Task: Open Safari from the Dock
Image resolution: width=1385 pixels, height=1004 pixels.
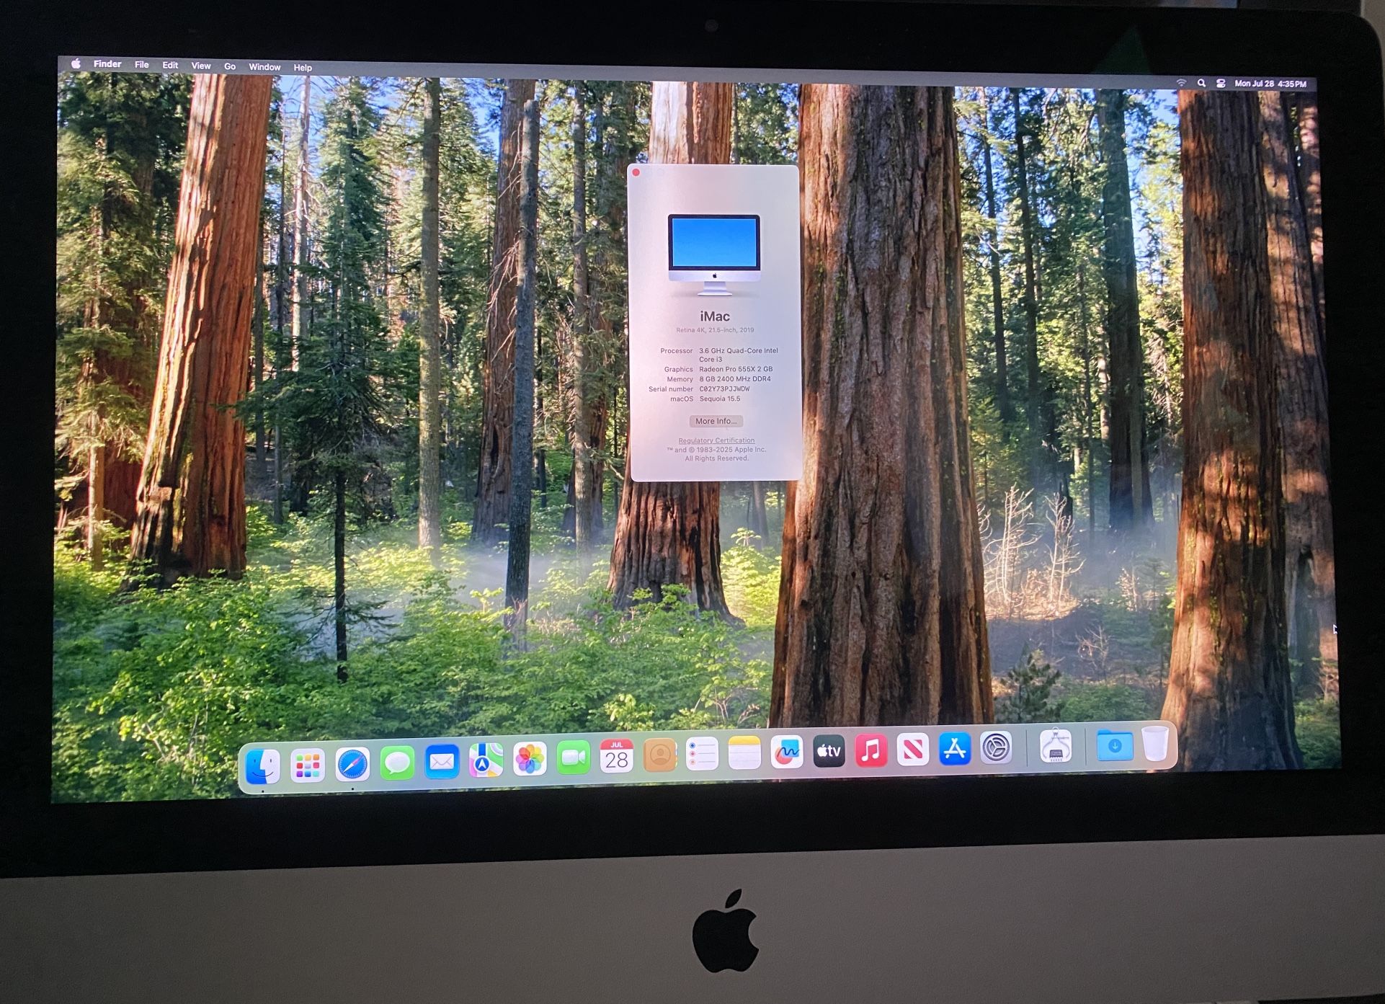Action: click(x=352, y=764)
